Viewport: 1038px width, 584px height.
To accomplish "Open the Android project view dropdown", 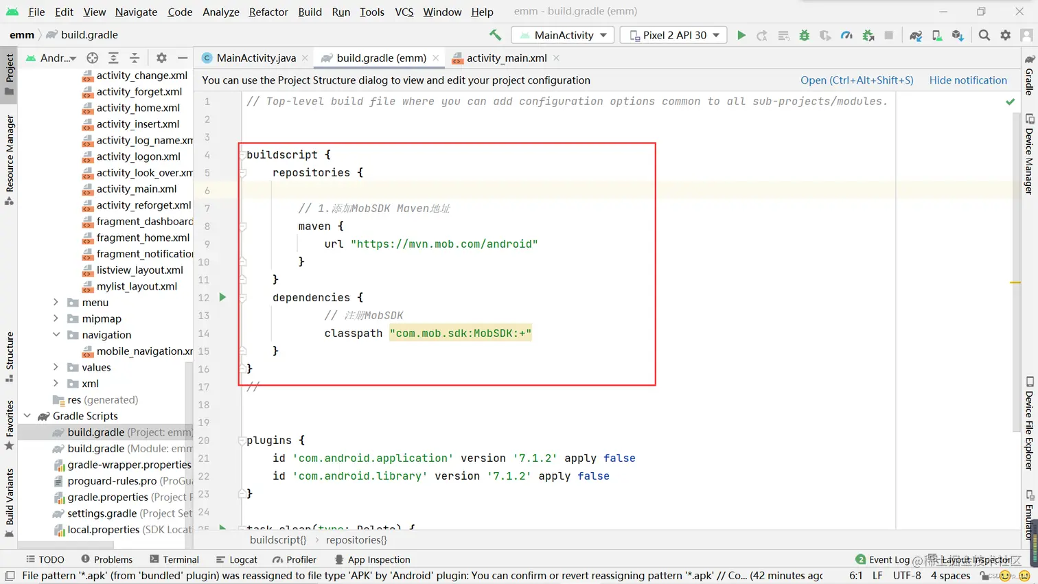I will click(51, 58).
